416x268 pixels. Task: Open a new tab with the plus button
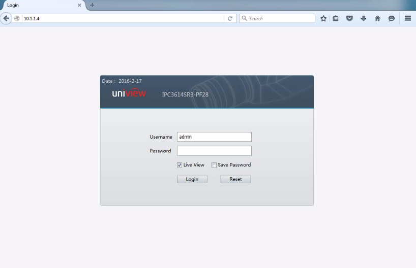tap(92, 5)
